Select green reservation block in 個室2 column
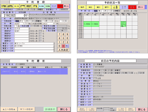The image size is (148, 112). tap(123, 24)
